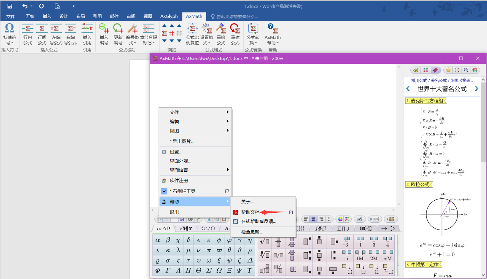This screenshot has height=279, width=487.
Task: Click the star favorites icon in sidebar
Action: click(448, 70)
